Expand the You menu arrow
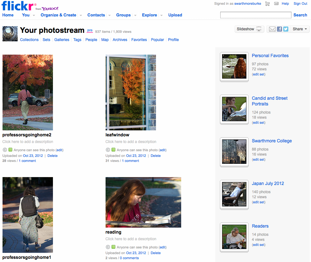The height and width of the screenshot is (262, 311). pyautogui.click(x=33, y=15)
